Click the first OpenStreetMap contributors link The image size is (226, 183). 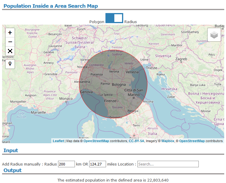(x=96, y=141)
